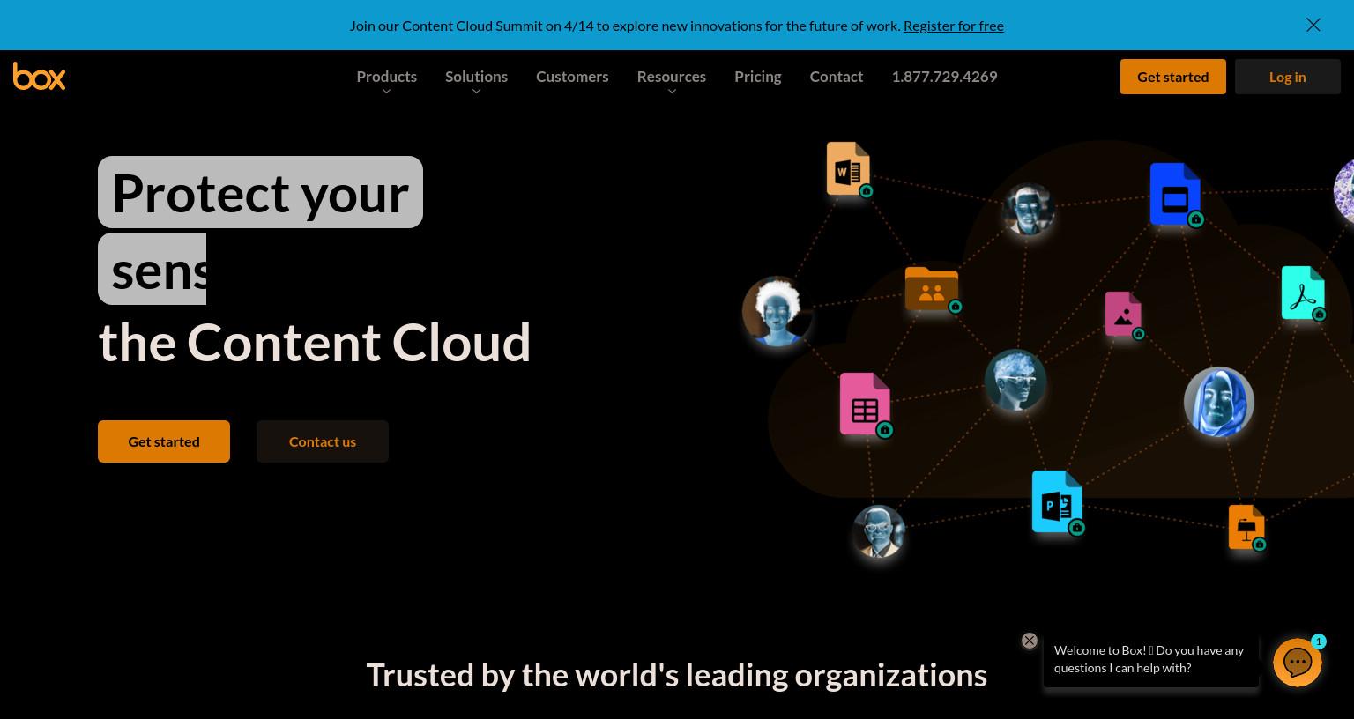Open the Contact page

[x=836, y=77]
